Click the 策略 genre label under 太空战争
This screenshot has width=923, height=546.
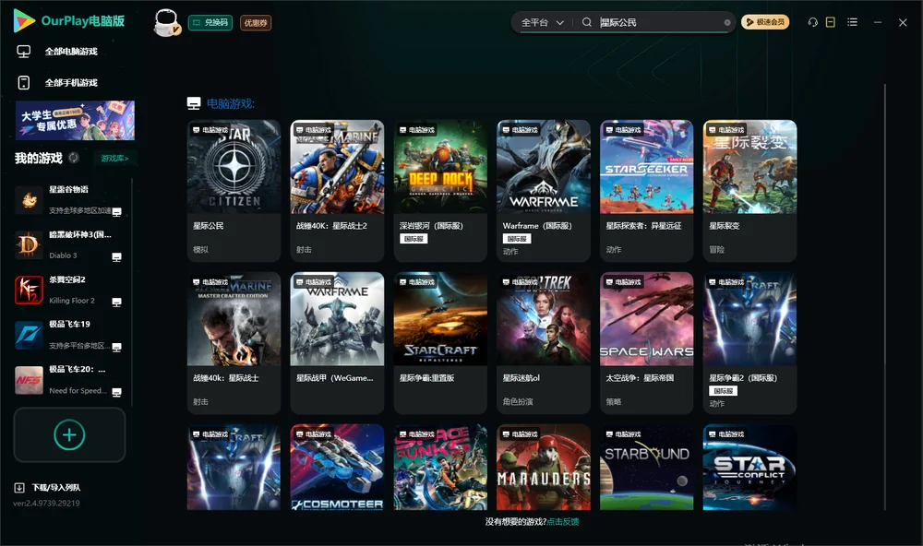614,402
